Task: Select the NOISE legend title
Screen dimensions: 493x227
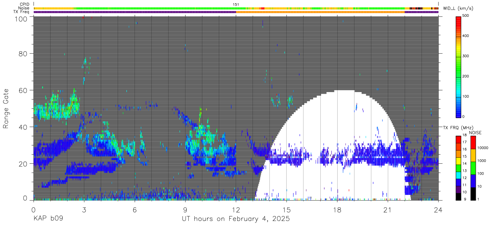Action: pyautogui.click(x=475, y=132)
